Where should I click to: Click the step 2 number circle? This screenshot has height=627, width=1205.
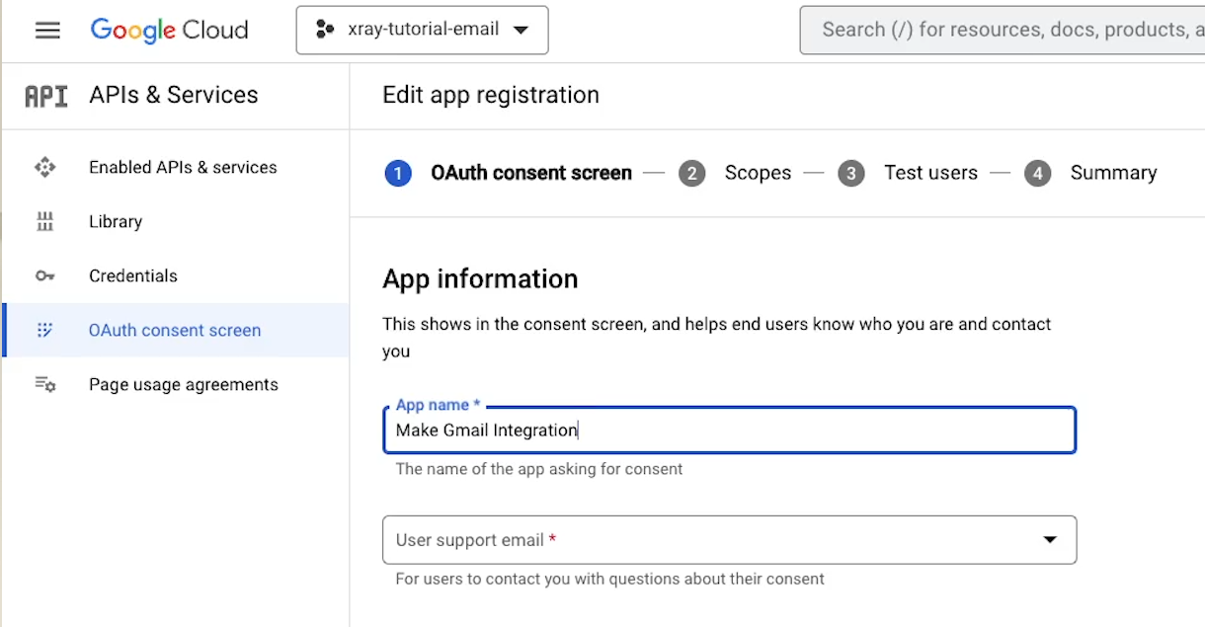click(x=691, y=174)
